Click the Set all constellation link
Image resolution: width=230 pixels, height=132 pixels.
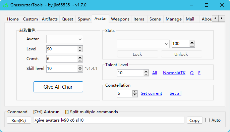click(x=175, y=93)
